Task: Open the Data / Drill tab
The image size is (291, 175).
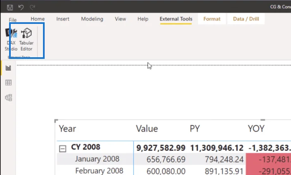Action: pos(246,19)
